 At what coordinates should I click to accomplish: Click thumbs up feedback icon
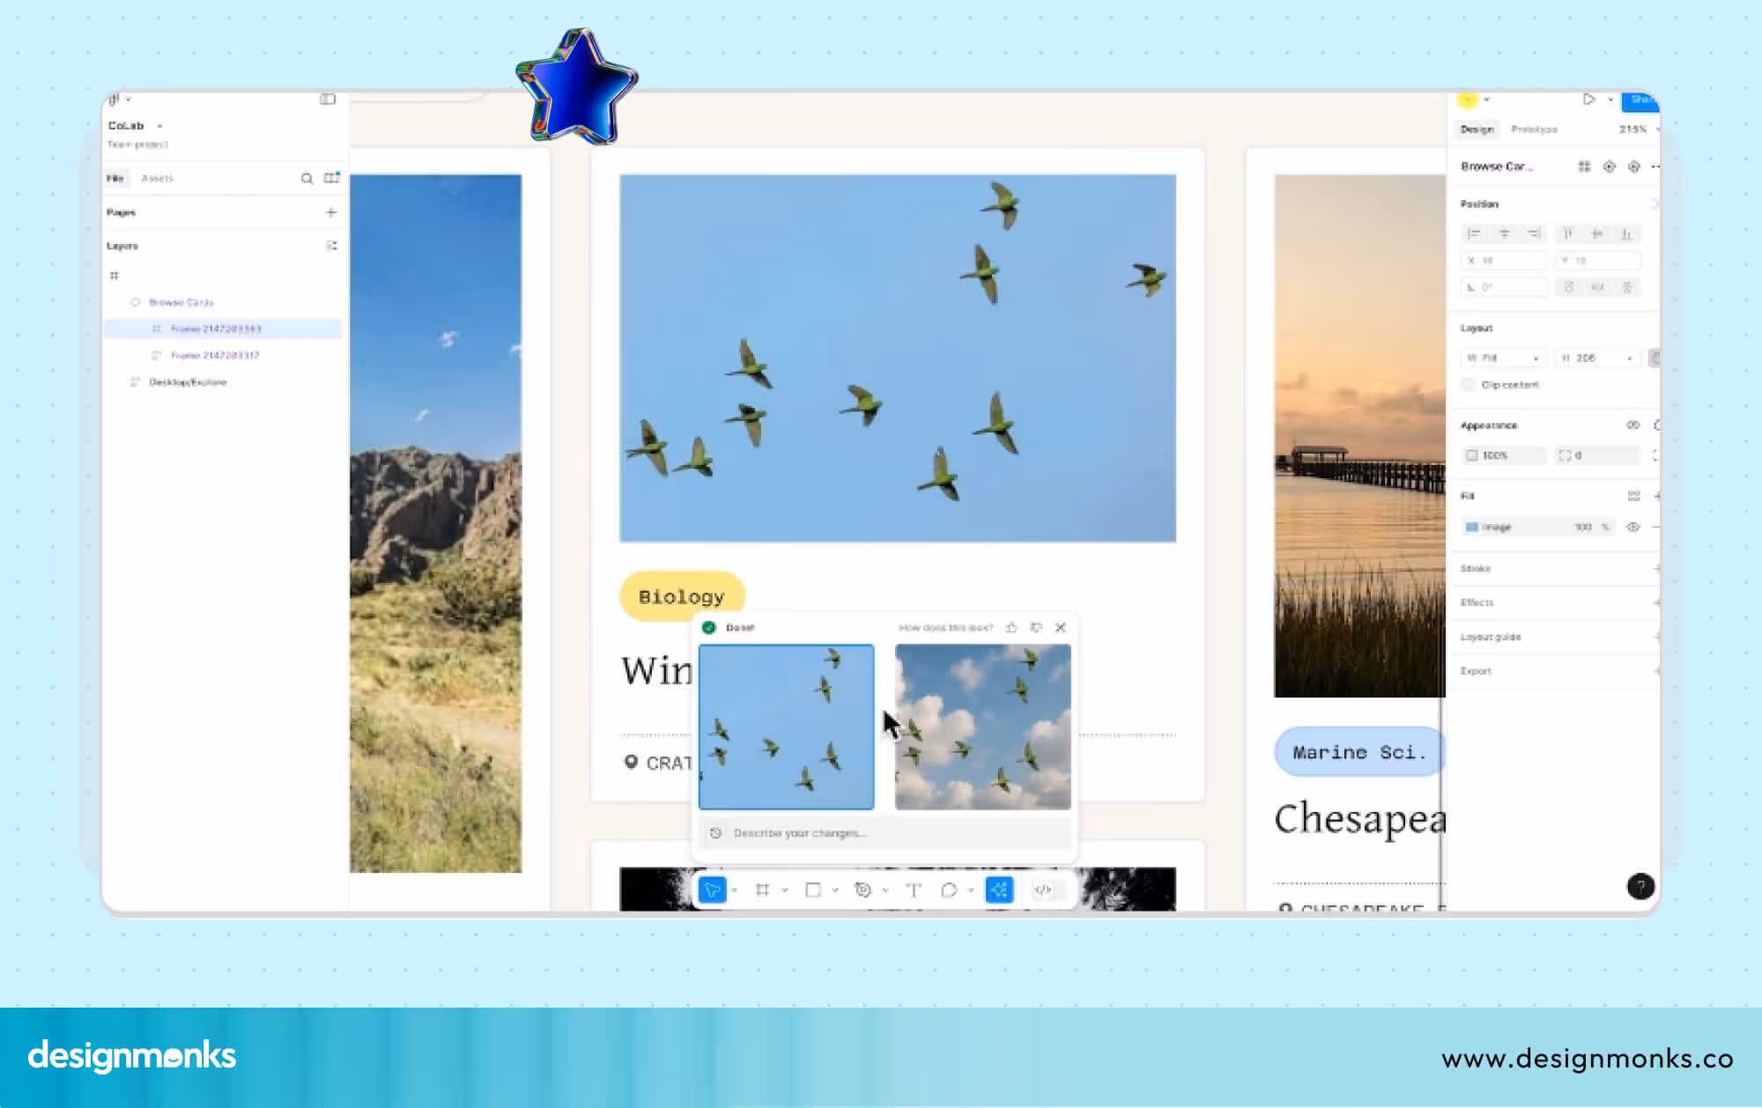[x=1011, y=627]
